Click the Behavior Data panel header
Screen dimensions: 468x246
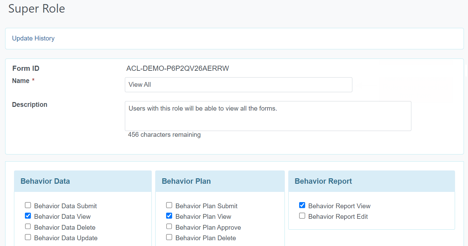45,181
